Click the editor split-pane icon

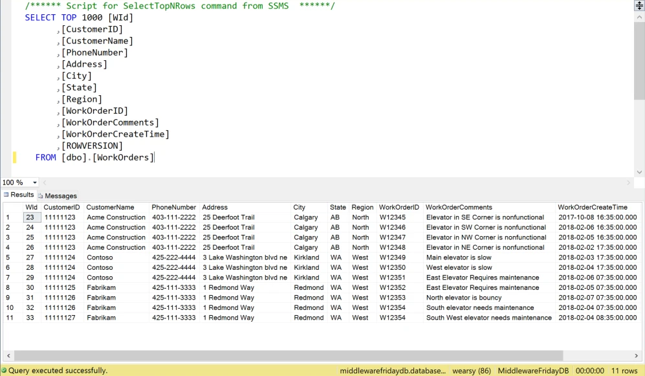point(639,5)
